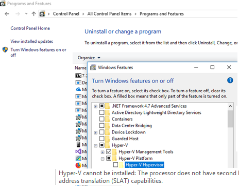
Task: Select the Data Center Bridging label
Action: (132, 126)
